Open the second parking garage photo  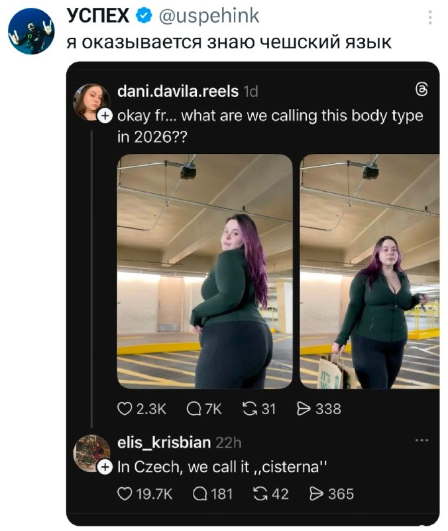369,271
